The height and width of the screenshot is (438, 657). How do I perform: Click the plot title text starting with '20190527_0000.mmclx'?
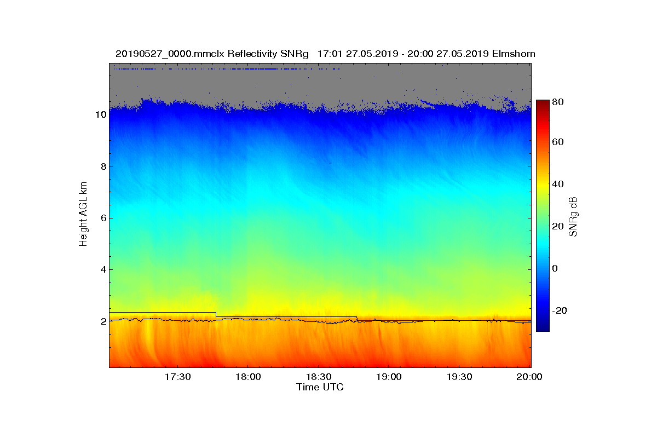click(325, 54)
